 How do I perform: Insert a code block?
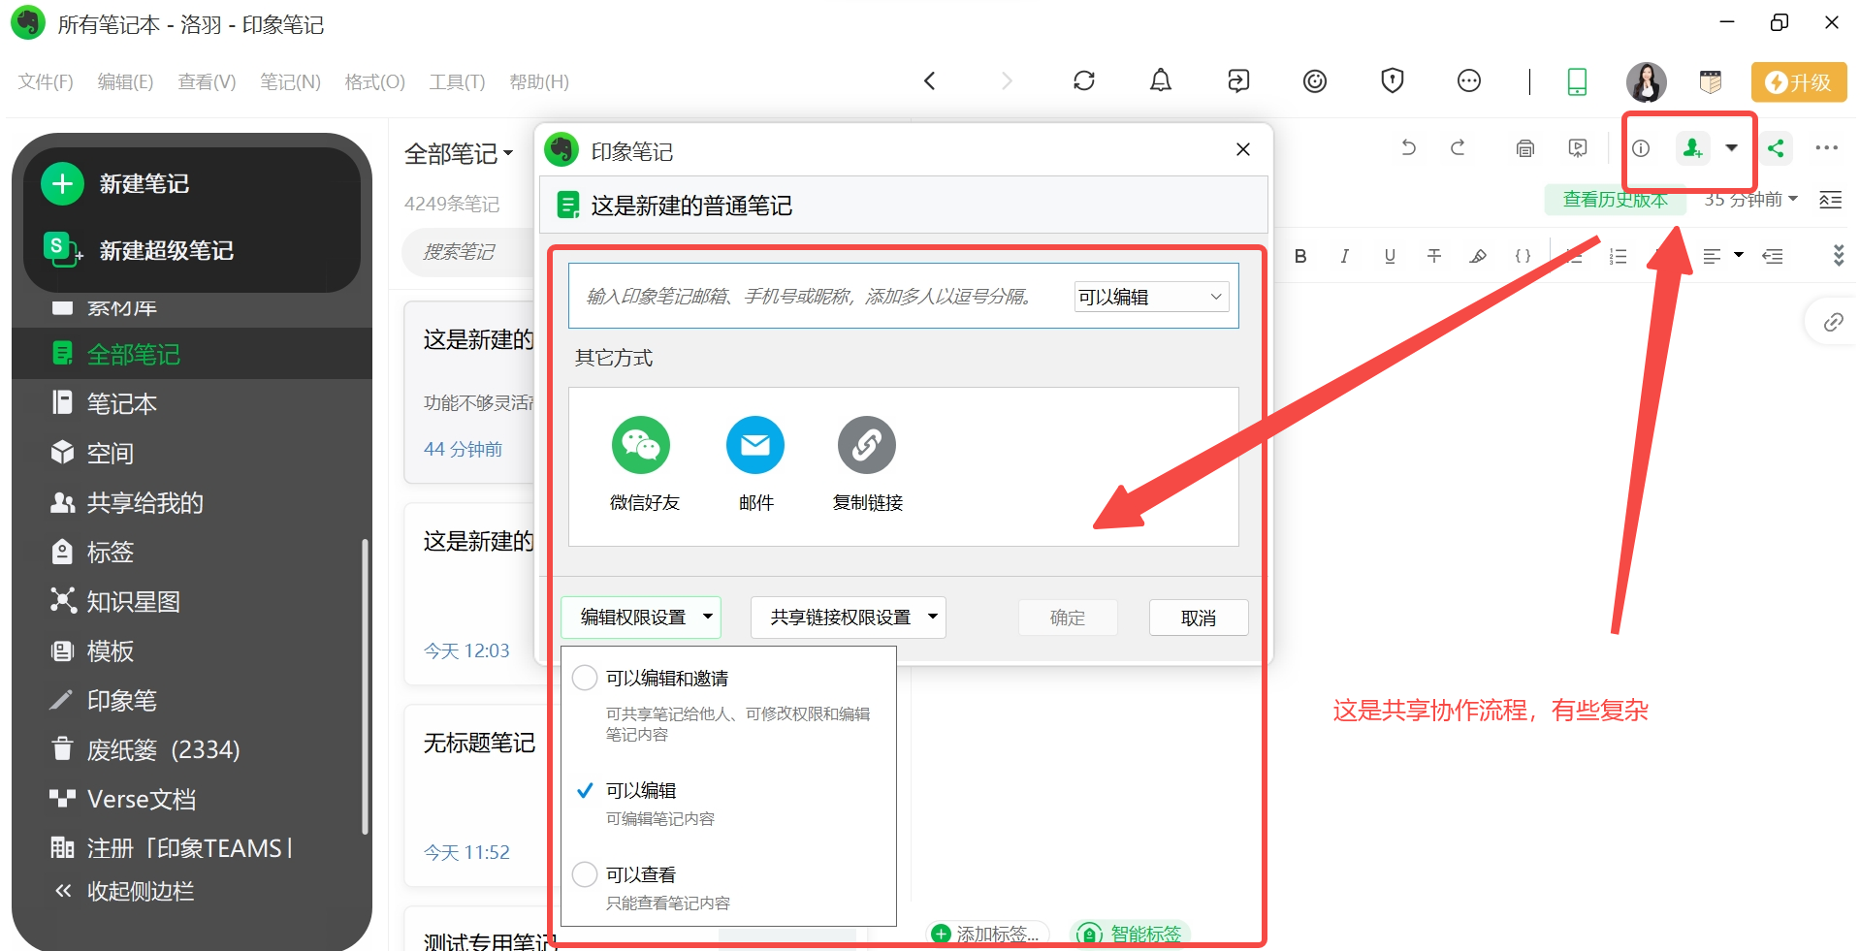(1523, 256)
